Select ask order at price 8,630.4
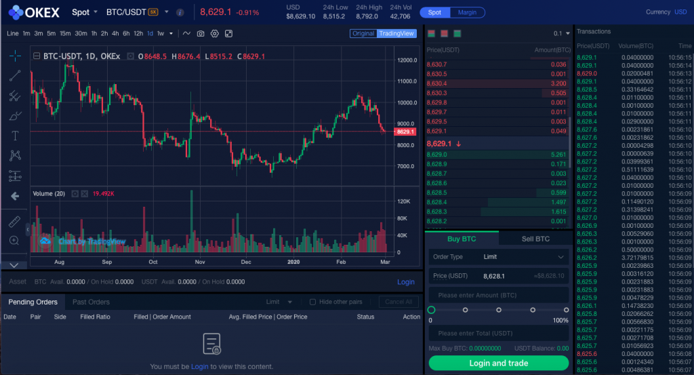The image size is (694, 375). 497,83
